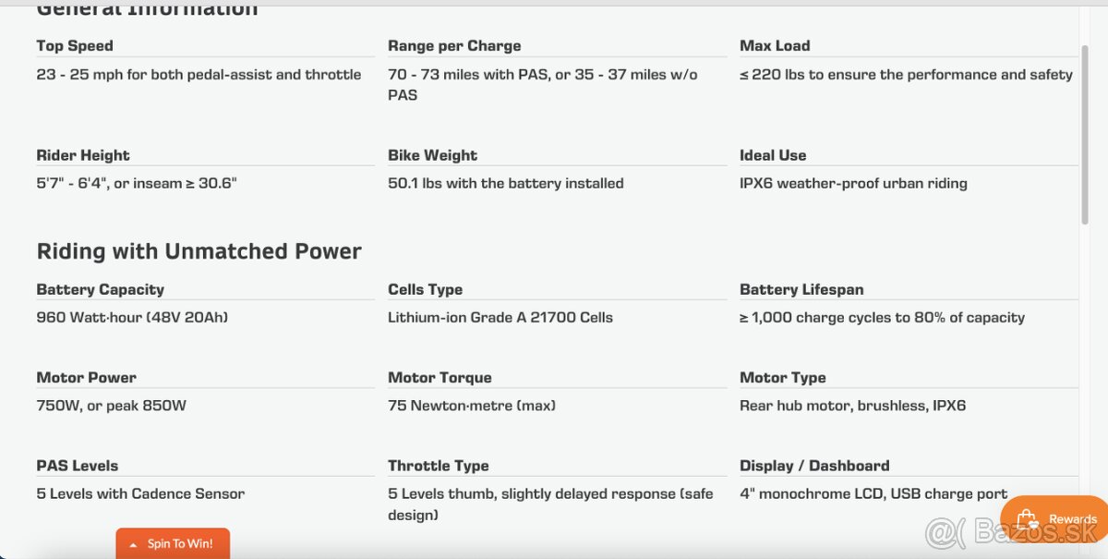Click the Max Load heading
1108x559 pixels.
[775, 45]
